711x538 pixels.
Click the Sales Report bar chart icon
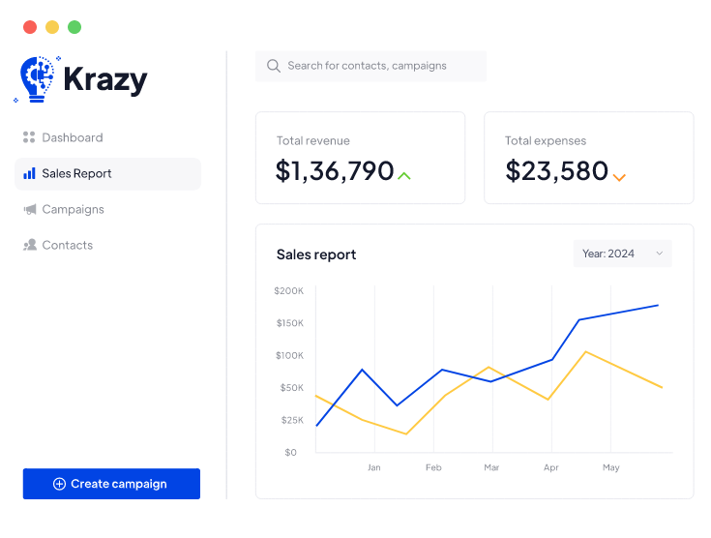point(29,174)
